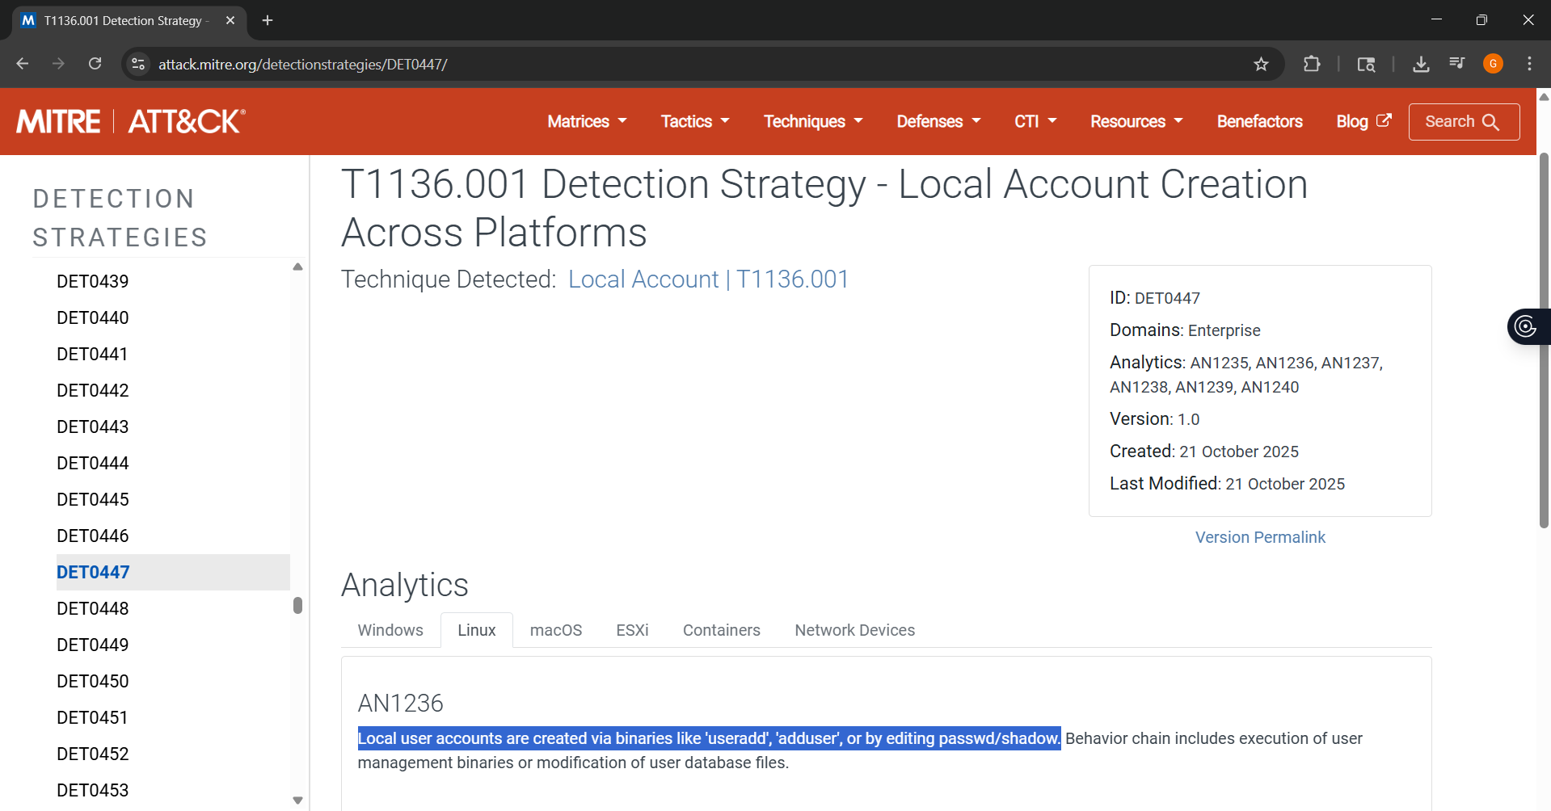Image resolution: width=1551 pixels, height=811 pixels.
Task: Open DET0445 in the sidebar
Action: [x=93, y=499]
